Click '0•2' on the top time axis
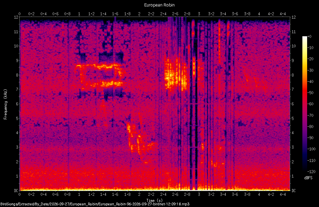The image size is (319, 207). [31, 14]
